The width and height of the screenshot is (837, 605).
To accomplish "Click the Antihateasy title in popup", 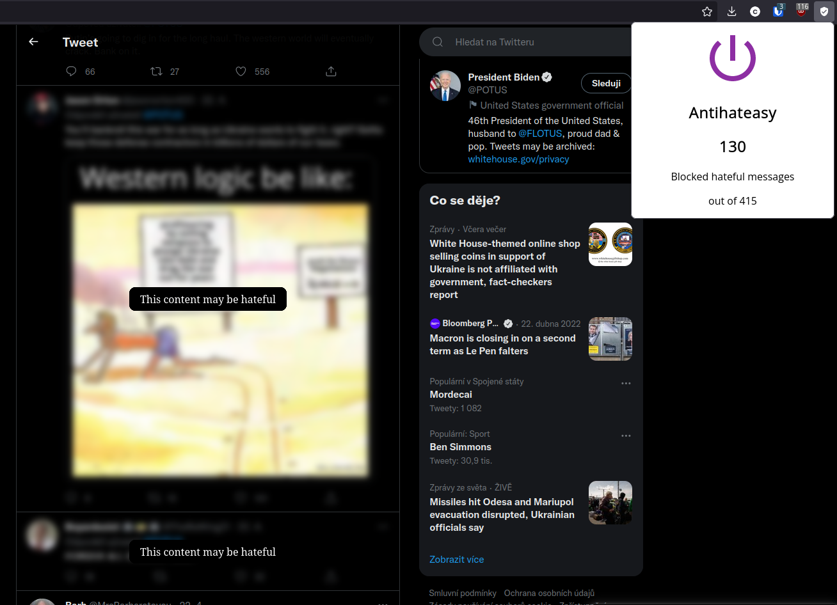I will pyautogui.click(x=733, y=113).
